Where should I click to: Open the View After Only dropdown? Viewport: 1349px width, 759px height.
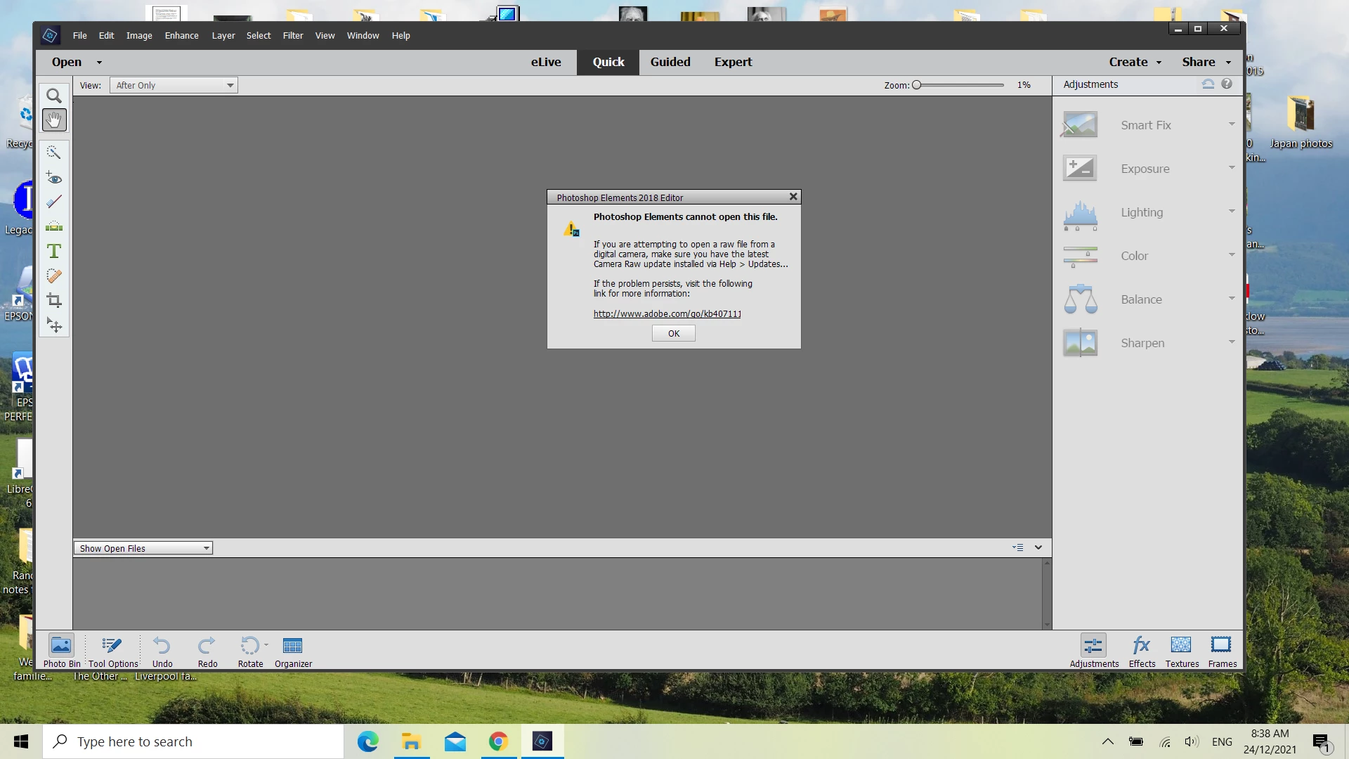click(174, 85)
